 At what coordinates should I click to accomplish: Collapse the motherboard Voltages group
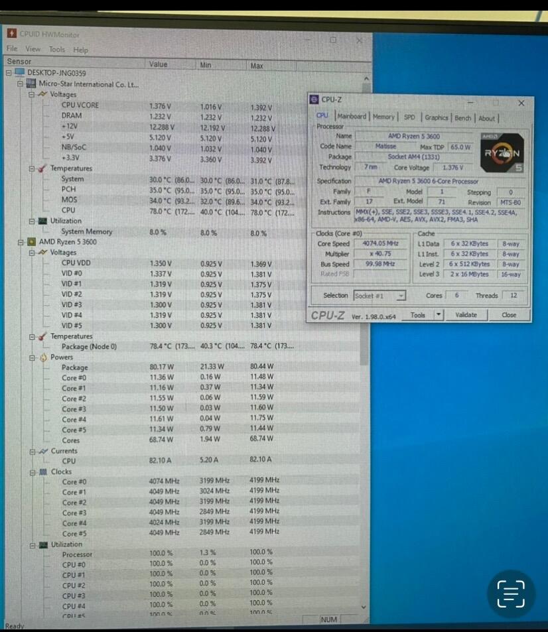31,95
